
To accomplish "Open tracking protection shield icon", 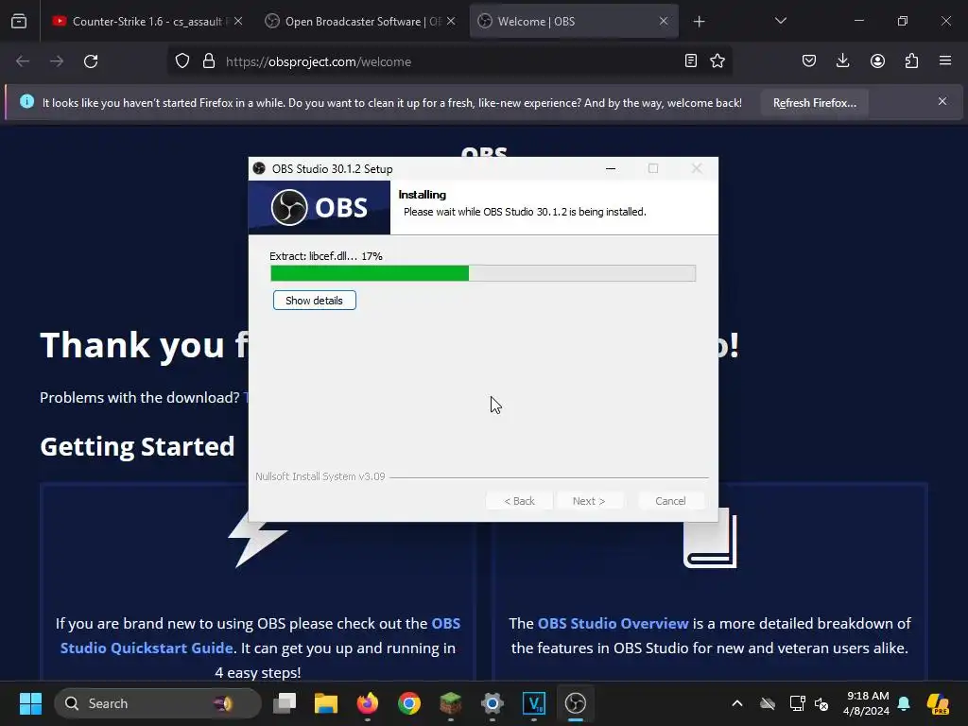I will coord(182,61).
